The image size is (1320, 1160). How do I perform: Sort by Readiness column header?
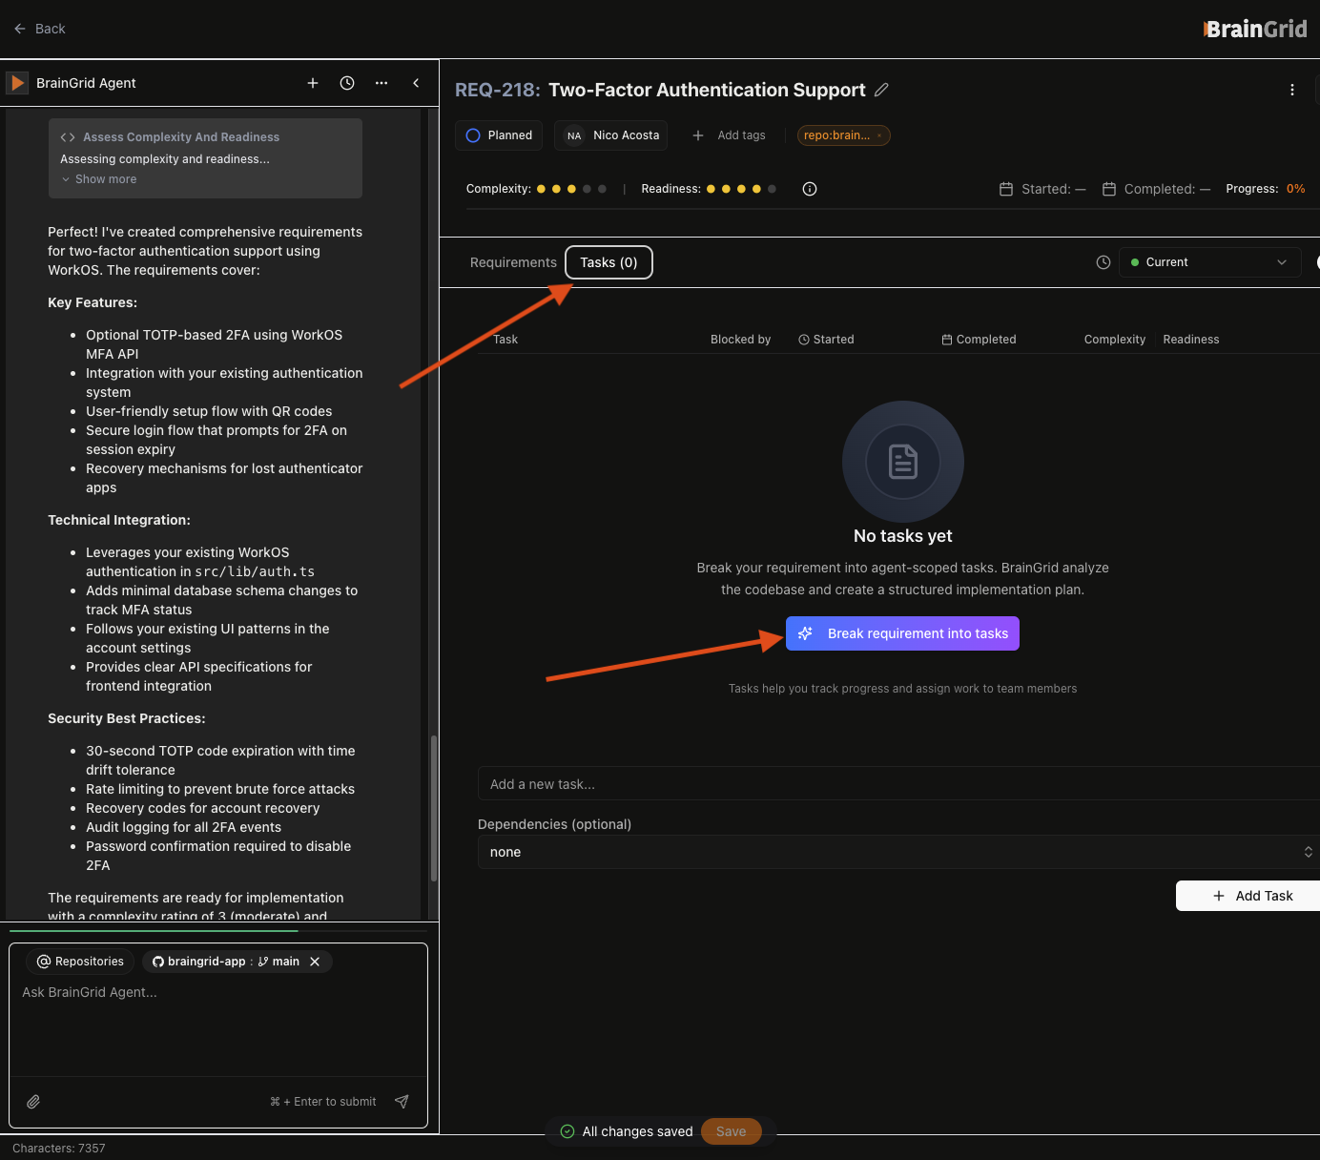pyautogui.click(x=1191, y=340)
